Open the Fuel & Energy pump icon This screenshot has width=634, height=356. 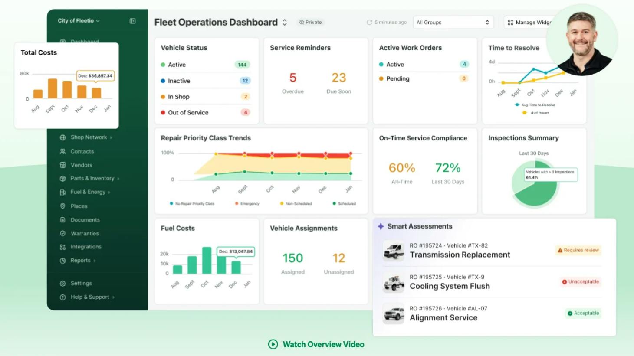62,192
